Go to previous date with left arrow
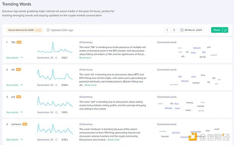The height and width of the screenshot is (145, 234). (167, 30)
